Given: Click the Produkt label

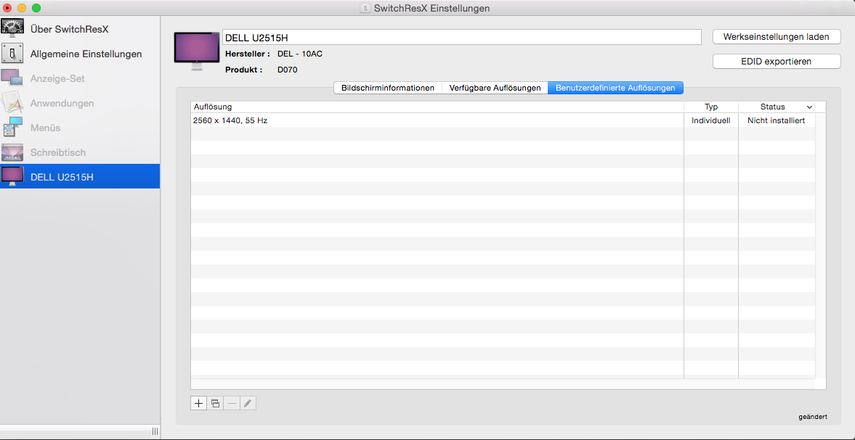Looking at the screenshot, I should click(244, 70).
